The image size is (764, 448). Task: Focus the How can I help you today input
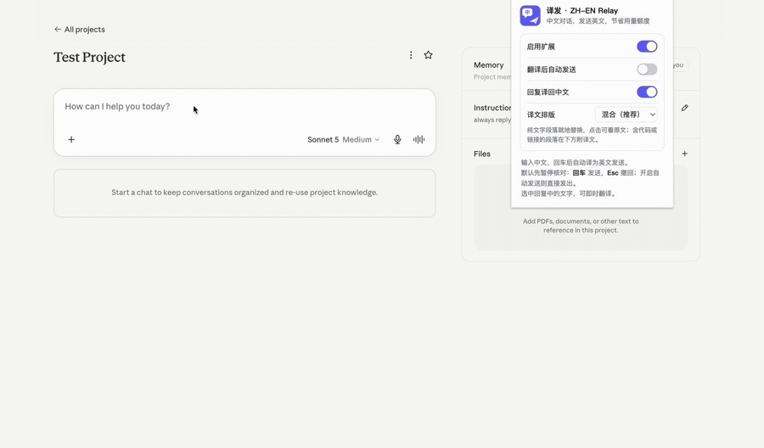244,107
